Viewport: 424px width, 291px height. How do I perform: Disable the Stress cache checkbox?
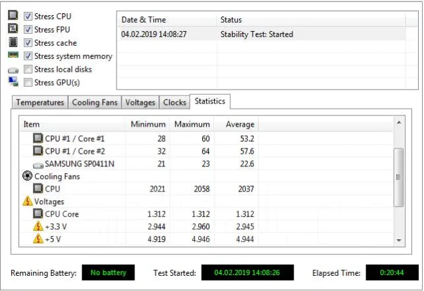[x=28, y=42]
